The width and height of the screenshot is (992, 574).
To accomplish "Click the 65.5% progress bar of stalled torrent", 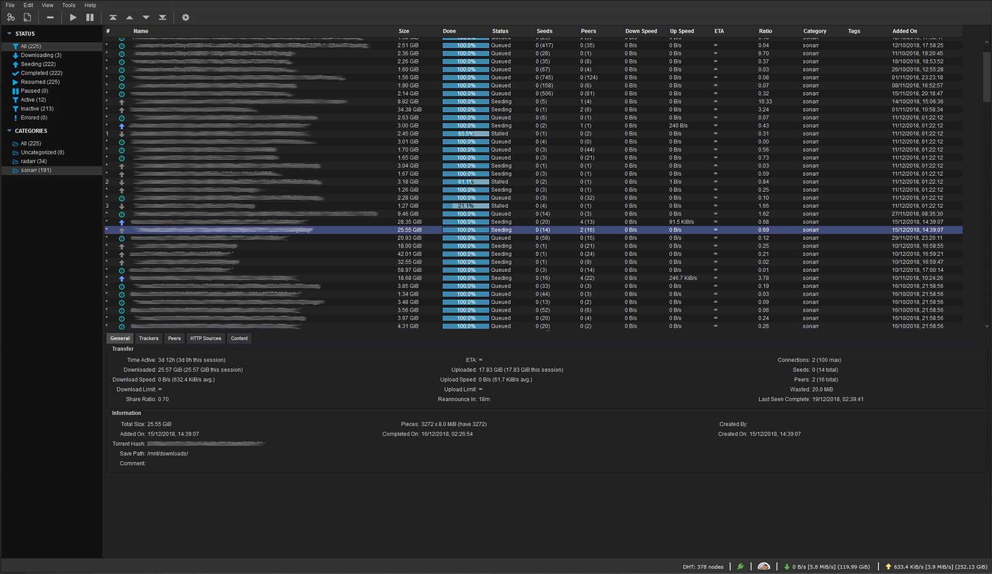I will click(465, 133).
